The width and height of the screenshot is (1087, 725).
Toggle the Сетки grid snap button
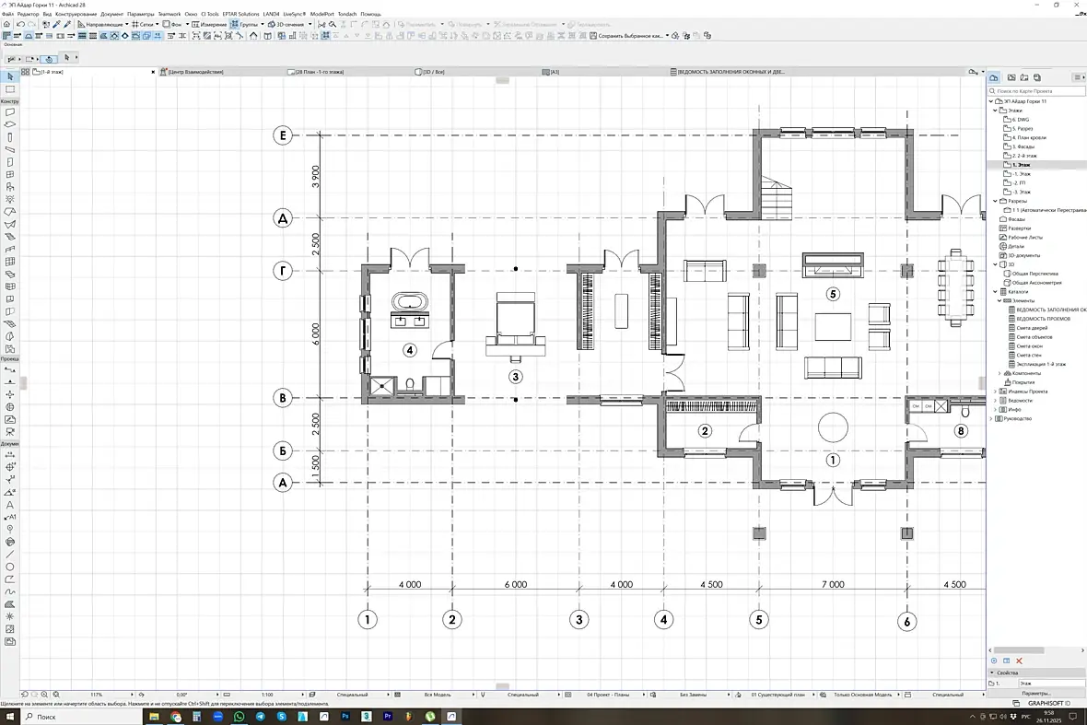pos(143,24)
